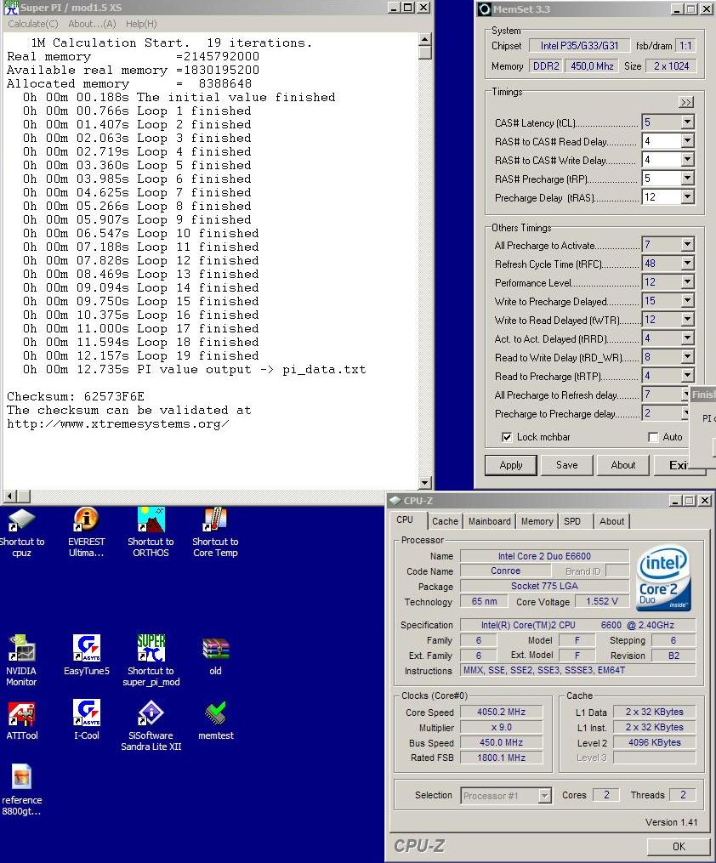Click Save button in MemSet
Screen dimensions: 716x863
click(x=567, y=465)
